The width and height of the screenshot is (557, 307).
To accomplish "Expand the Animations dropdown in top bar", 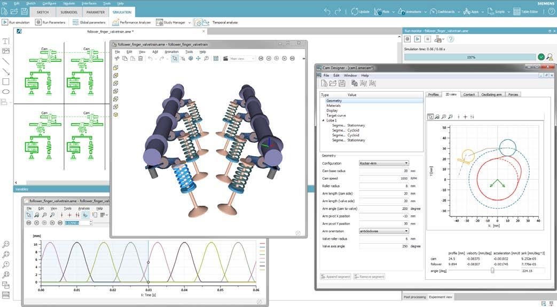I will click(425, 12).
